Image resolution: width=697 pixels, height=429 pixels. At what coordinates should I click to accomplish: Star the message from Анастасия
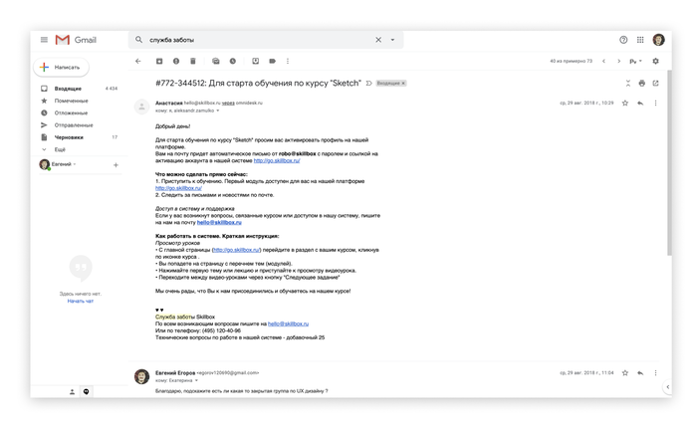click(x=625, y=104)
